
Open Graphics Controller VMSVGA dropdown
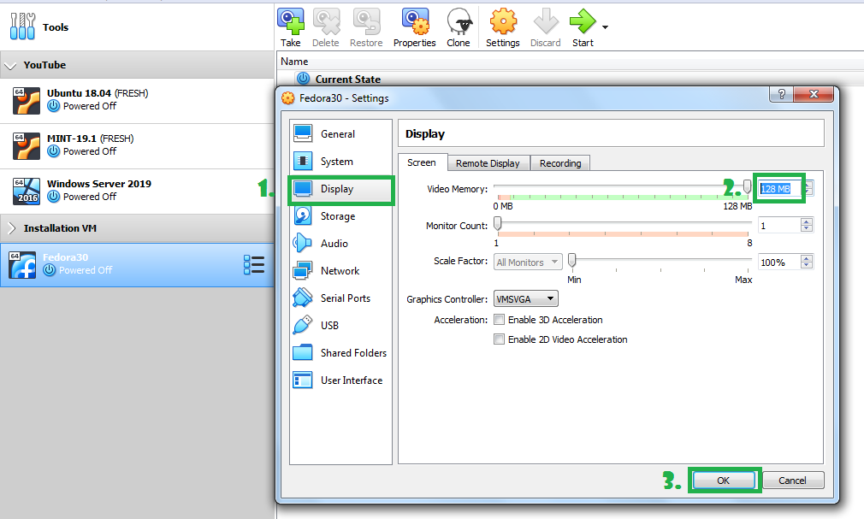(526, 299)
